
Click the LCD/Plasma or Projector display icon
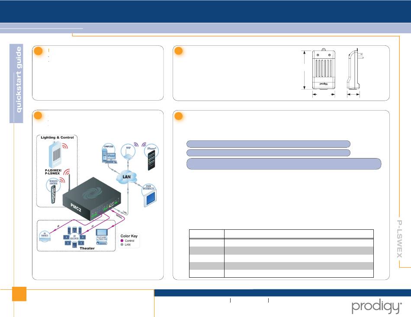(x=101, y=237)
